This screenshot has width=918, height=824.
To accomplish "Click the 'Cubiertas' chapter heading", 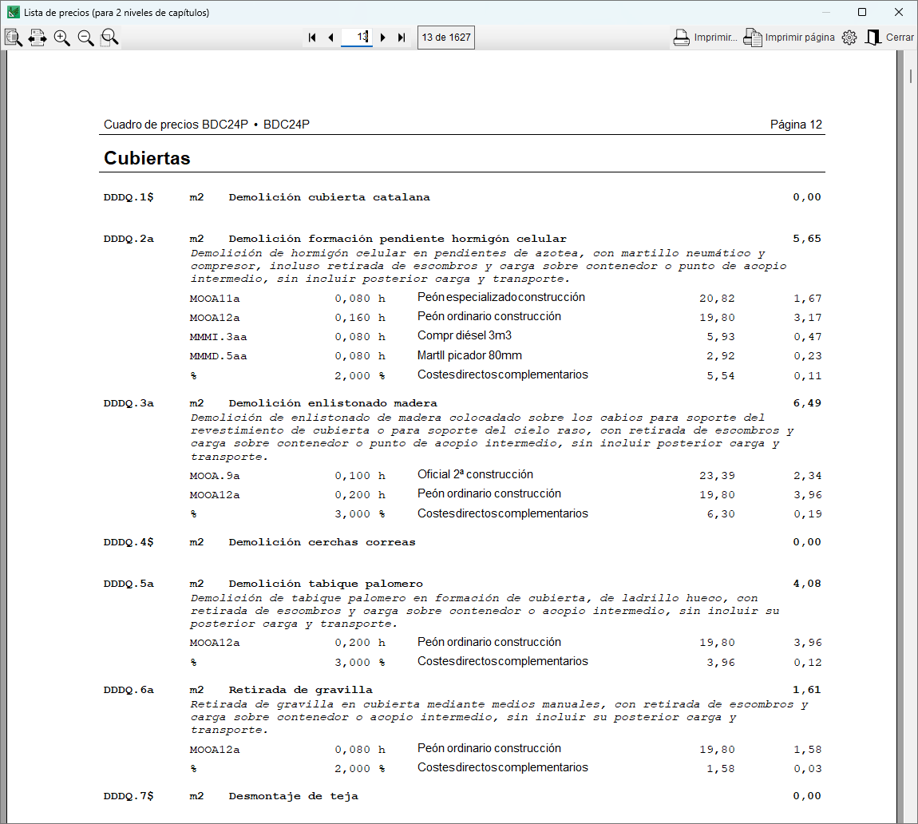I will [x=147, y=158].
